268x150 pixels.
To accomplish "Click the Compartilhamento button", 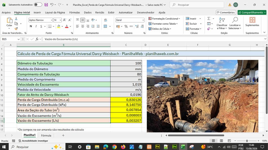I will [x=252, y=12].
